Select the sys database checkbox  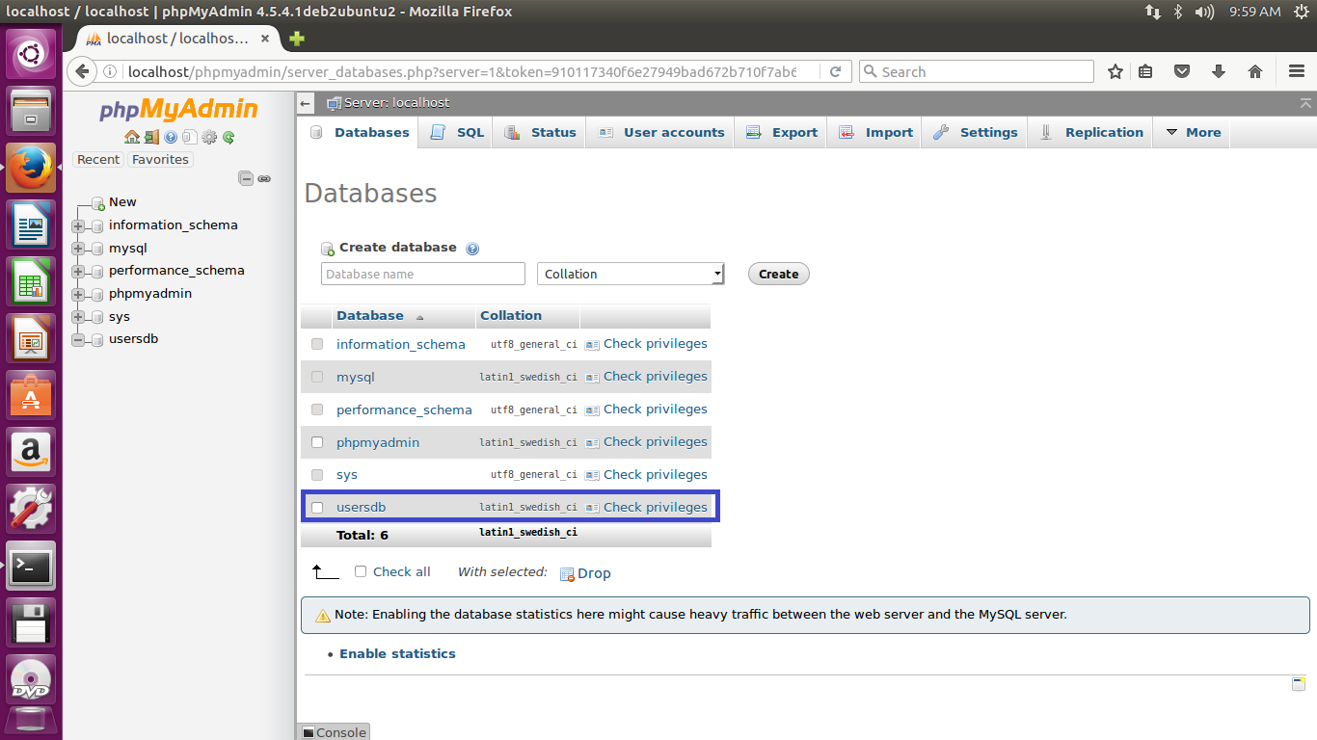[x=317, y=475]
